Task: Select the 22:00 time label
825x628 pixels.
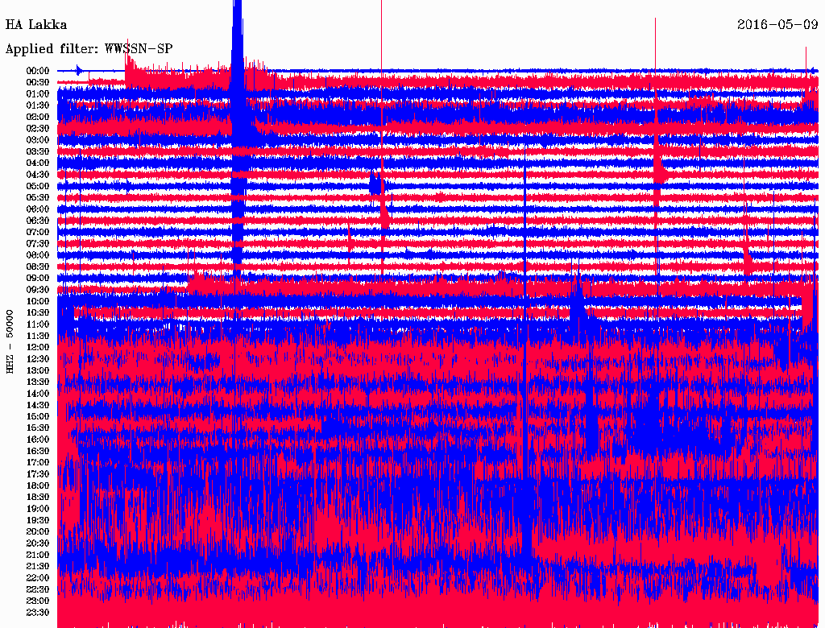Action: (38, 578)
